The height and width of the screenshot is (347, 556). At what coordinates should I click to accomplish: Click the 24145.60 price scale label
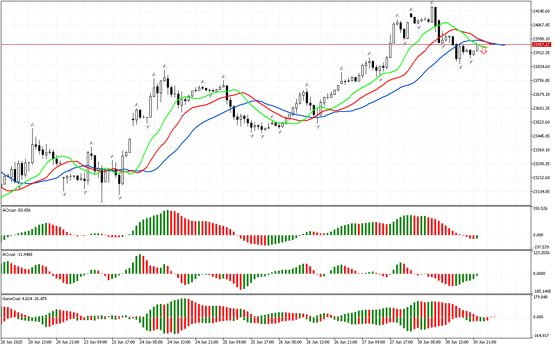pyautogui.click(x=541, y=11)
